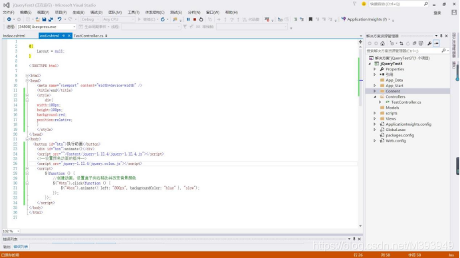Open the 工具(T) menu
Image resolution: width=460 pixels, height=258 pixels.
[134, 13]
